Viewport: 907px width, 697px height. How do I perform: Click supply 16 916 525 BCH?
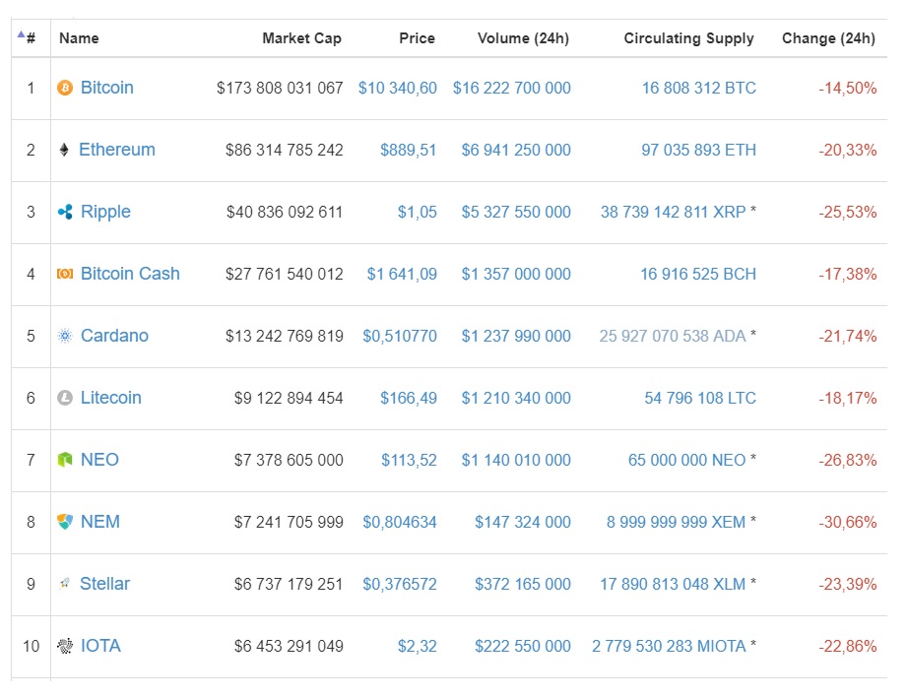698,274
